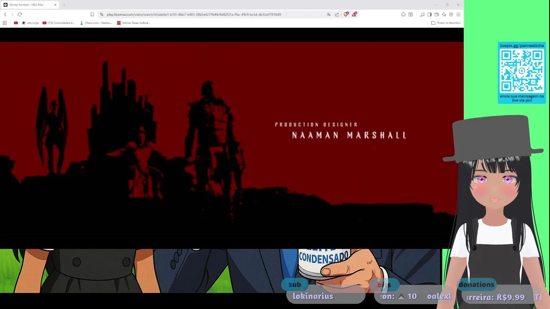Open the extensions puzzle icon
The image size is (550, 309).
point(403,14)
